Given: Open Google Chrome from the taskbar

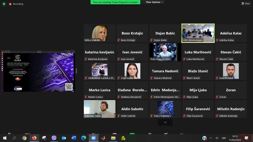Looking at the screenshot, I should (x=24, y=138).
